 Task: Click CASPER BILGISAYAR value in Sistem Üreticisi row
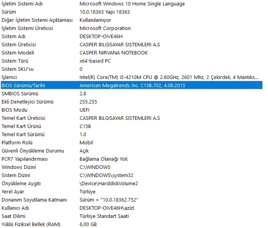coord(120,45)
